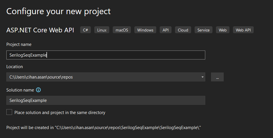
Task: Expand the Location dropdown arrow
Action: pyautogui.click(x=203, y=77)
